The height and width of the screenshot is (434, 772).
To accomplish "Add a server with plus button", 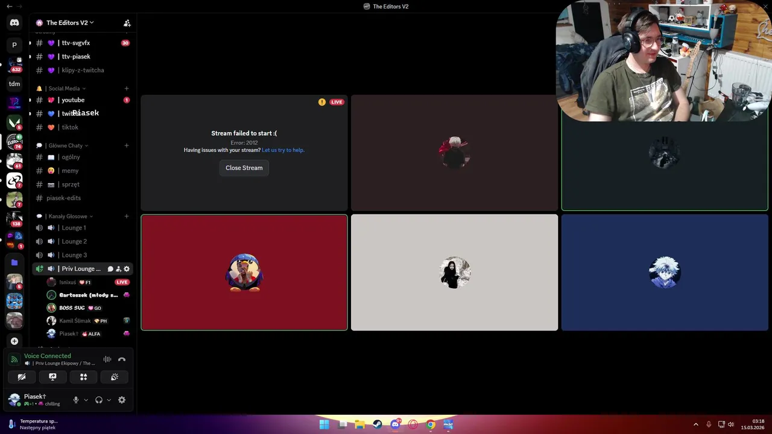I will pos(14,341).
